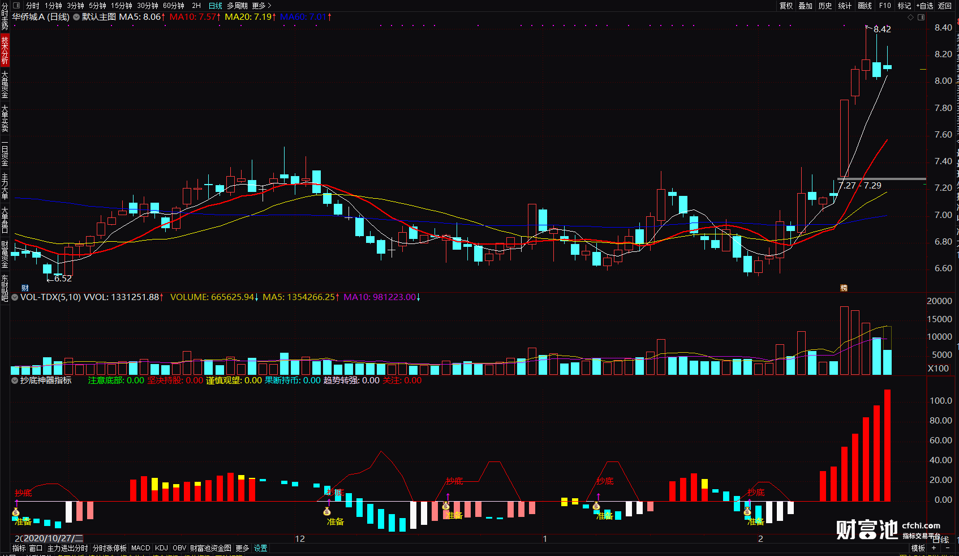Select 一日资金 in left sidebar

pyautogui.click(x=5, y=153)
